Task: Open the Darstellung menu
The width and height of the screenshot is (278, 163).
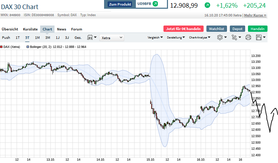Action: (176, 37)
